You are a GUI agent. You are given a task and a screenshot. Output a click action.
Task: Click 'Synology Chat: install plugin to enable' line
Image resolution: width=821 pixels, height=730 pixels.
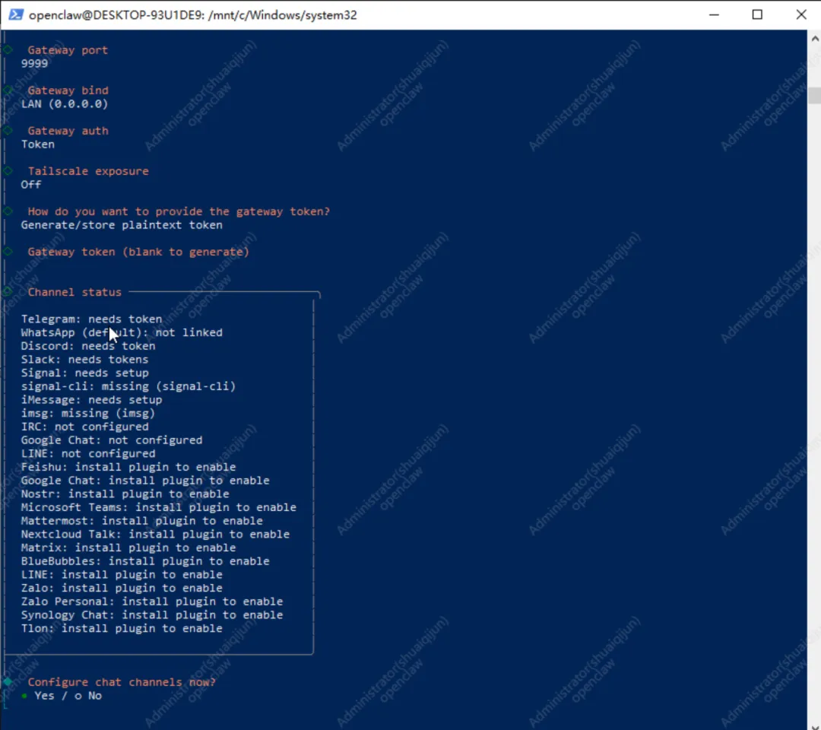[x=152, y=614]
